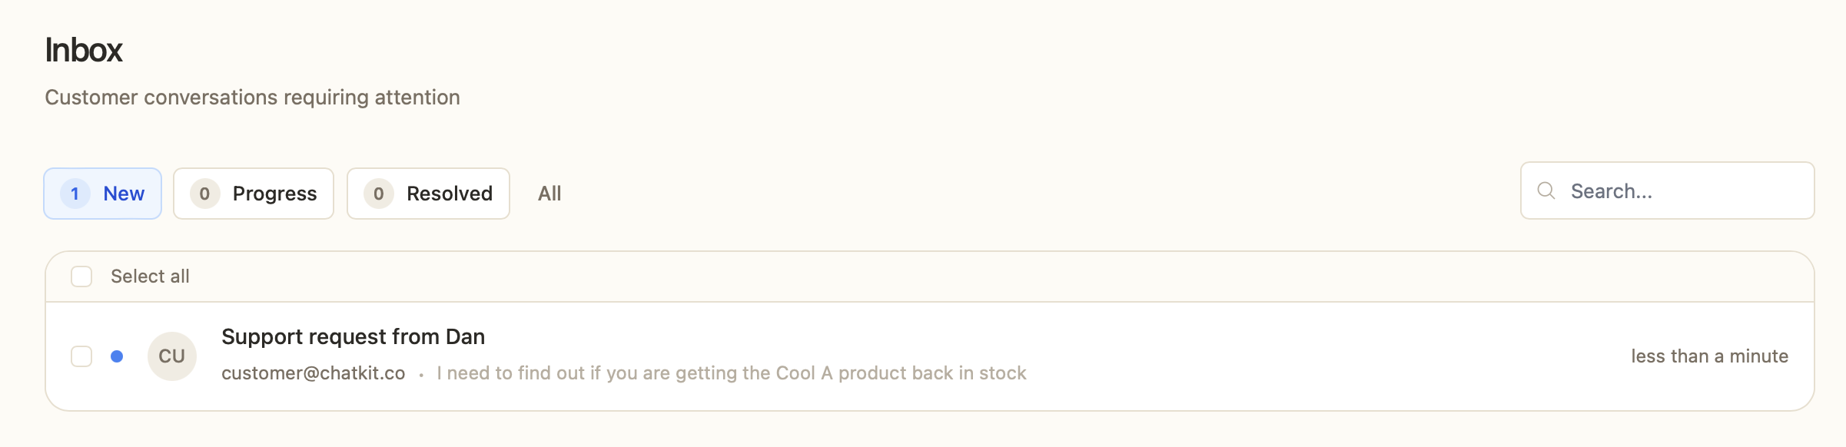Focus the Search input field
Image resolution: width=1846 pixels, height=447 pixels.
coord(1668,190)
